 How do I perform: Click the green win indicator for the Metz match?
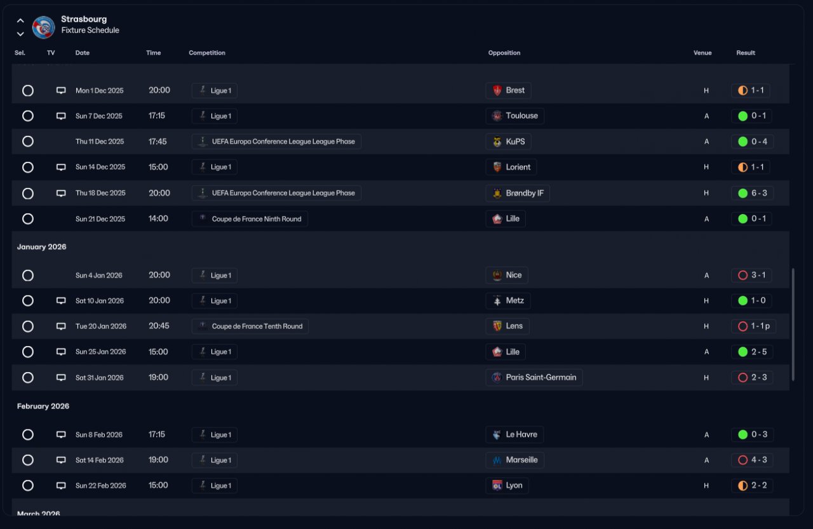pos(742,300)
